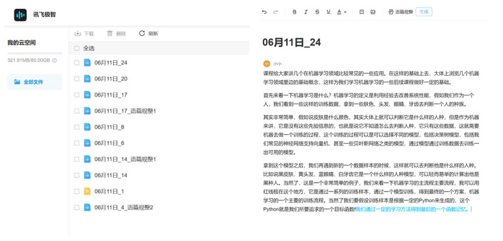
Task: Click the file icon of 06月11日_4_语篇规整2
Action: (87, 207)
